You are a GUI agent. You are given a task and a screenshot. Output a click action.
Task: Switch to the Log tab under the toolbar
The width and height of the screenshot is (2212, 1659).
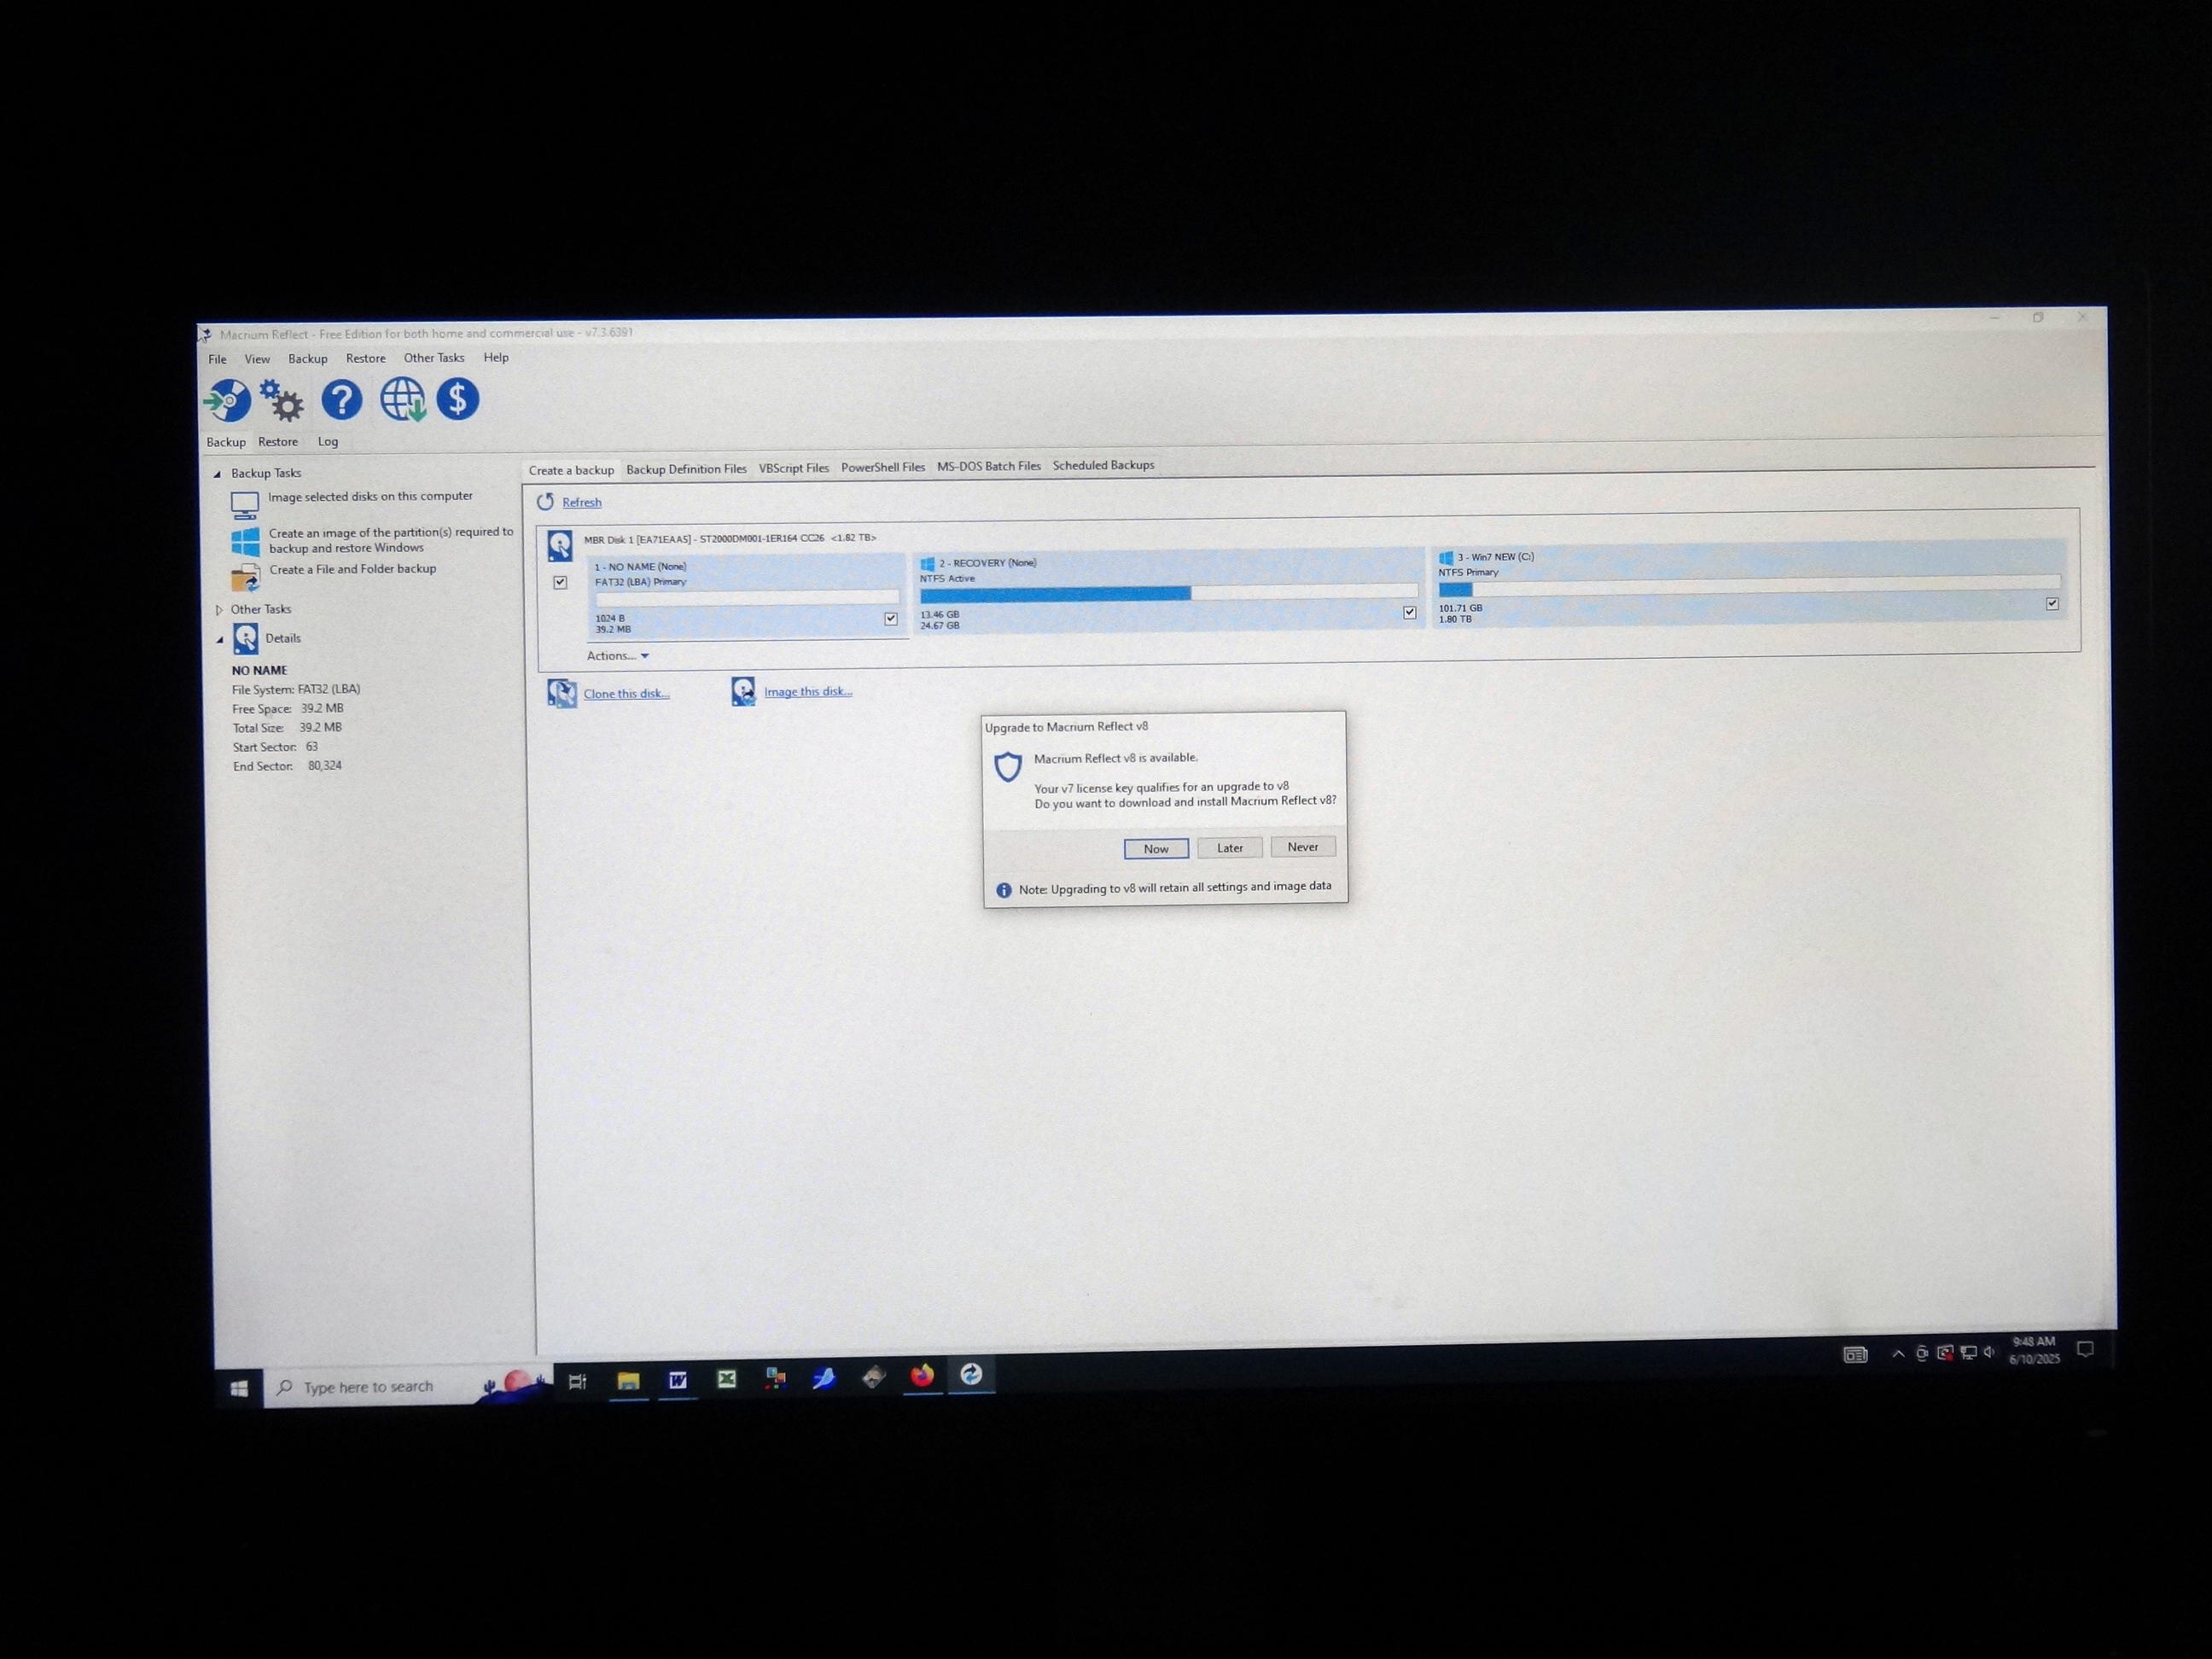point(328,442)
